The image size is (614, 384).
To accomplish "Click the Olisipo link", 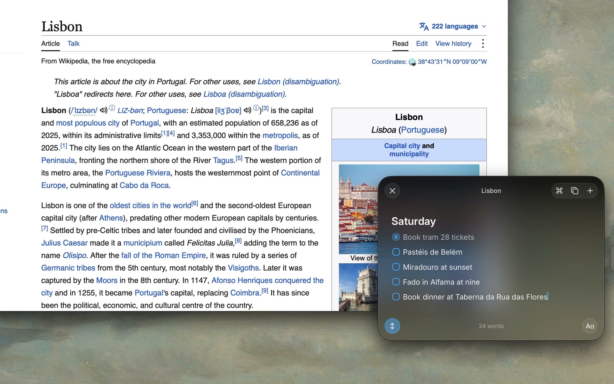I will click(75, 255).
